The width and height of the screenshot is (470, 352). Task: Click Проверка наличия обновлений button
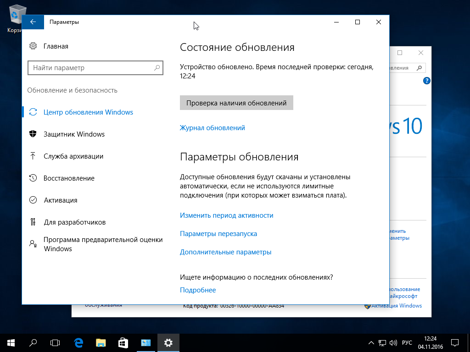tap(236, 103)
